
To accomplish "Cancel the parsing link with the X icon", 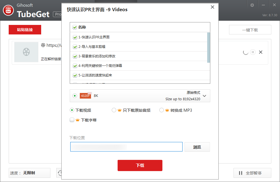I will coord(261,52).
